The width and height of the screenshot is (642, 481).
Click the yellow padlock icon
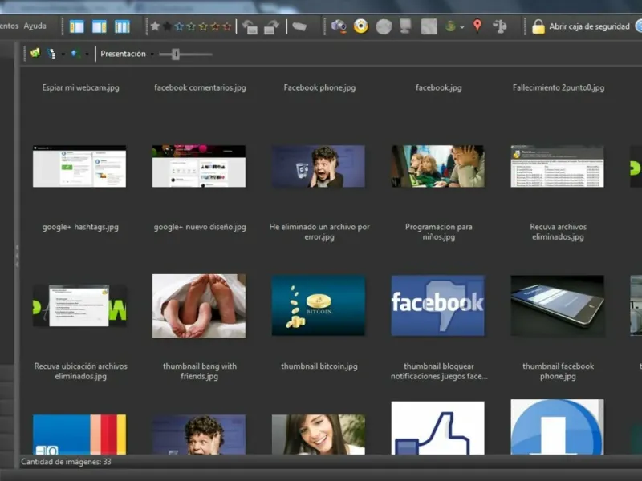[538, 26]
